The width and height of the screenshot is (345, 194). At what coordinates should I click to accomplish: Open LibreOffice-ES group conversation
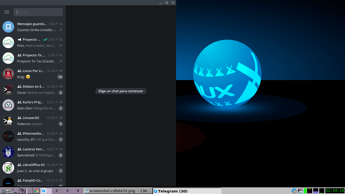point(33,168)
